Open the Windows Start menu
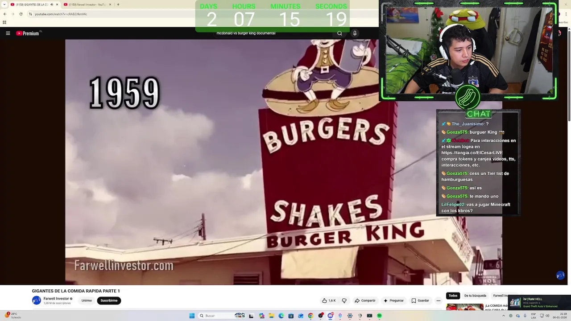 click(192, 316)
